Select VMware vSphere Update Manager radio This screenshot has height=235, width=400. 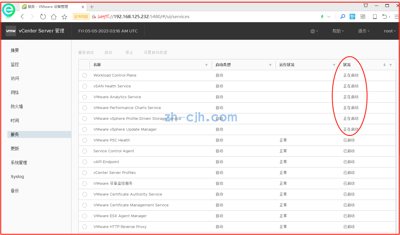pyautogui.click(x=85, y=129)
